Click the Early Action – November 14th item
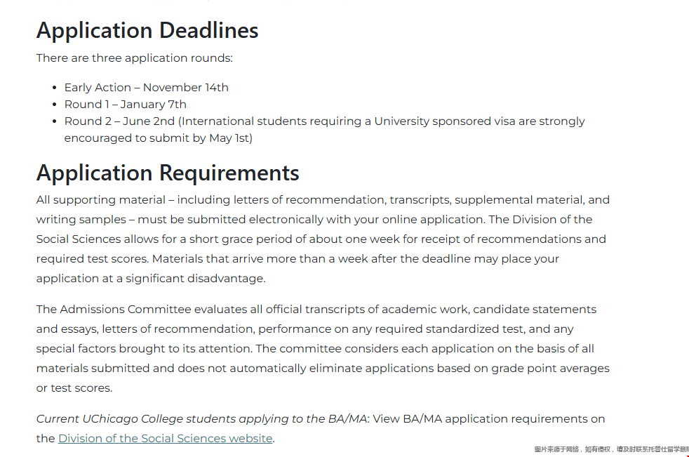 (x=146, y=88)
